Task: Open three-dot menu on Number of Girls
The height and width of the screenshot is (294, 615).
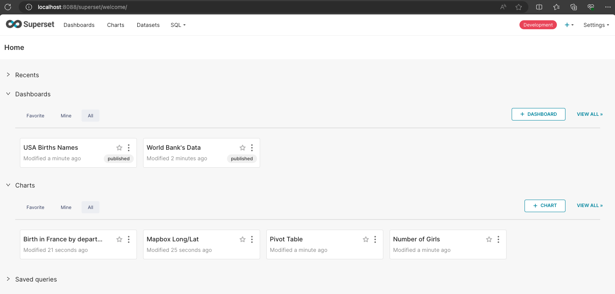Action: [x=498, y=239]
